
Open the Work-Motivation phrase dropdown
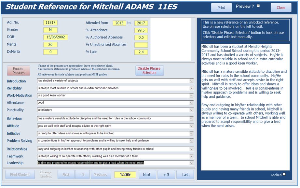[x=191, y=95]
